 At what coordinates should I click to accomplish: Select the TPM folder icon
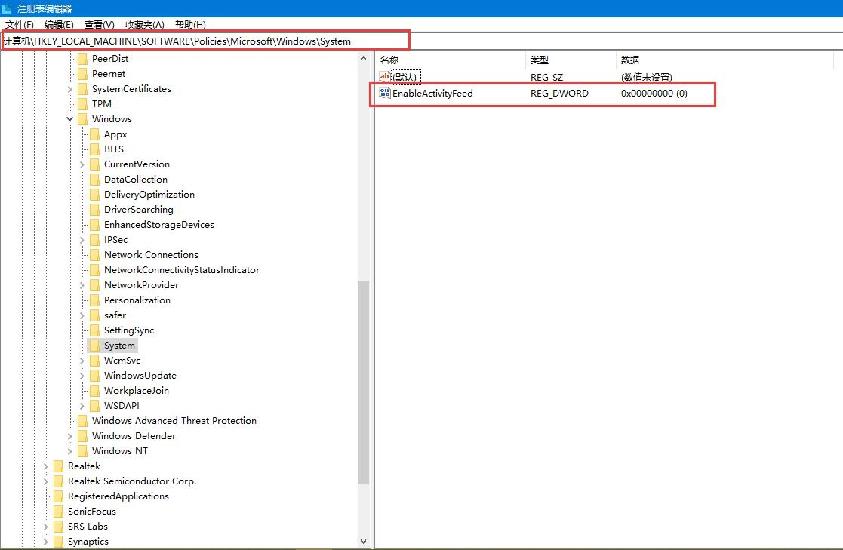pos(82,104)
